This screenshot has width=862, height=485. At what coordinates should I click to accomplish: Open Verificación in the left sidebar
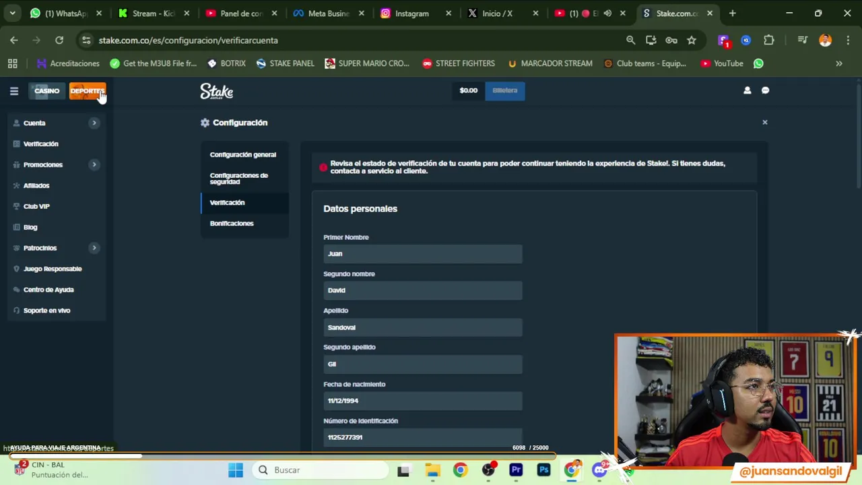[41, 144]
